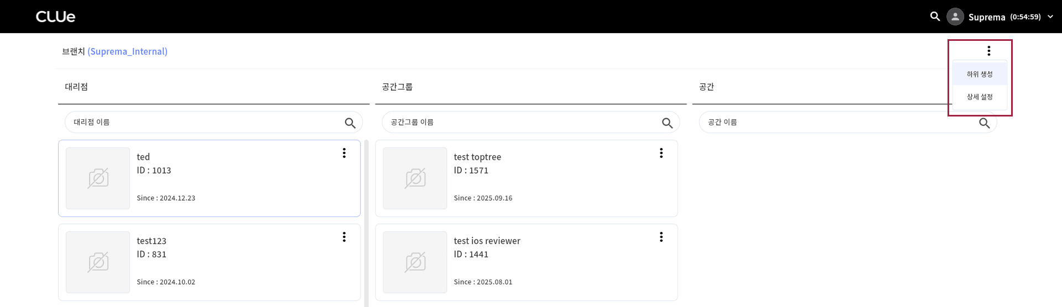Open the three-dot menu on ted card
The width and height of the screenshot is (1062, 307).
[344, 153]
